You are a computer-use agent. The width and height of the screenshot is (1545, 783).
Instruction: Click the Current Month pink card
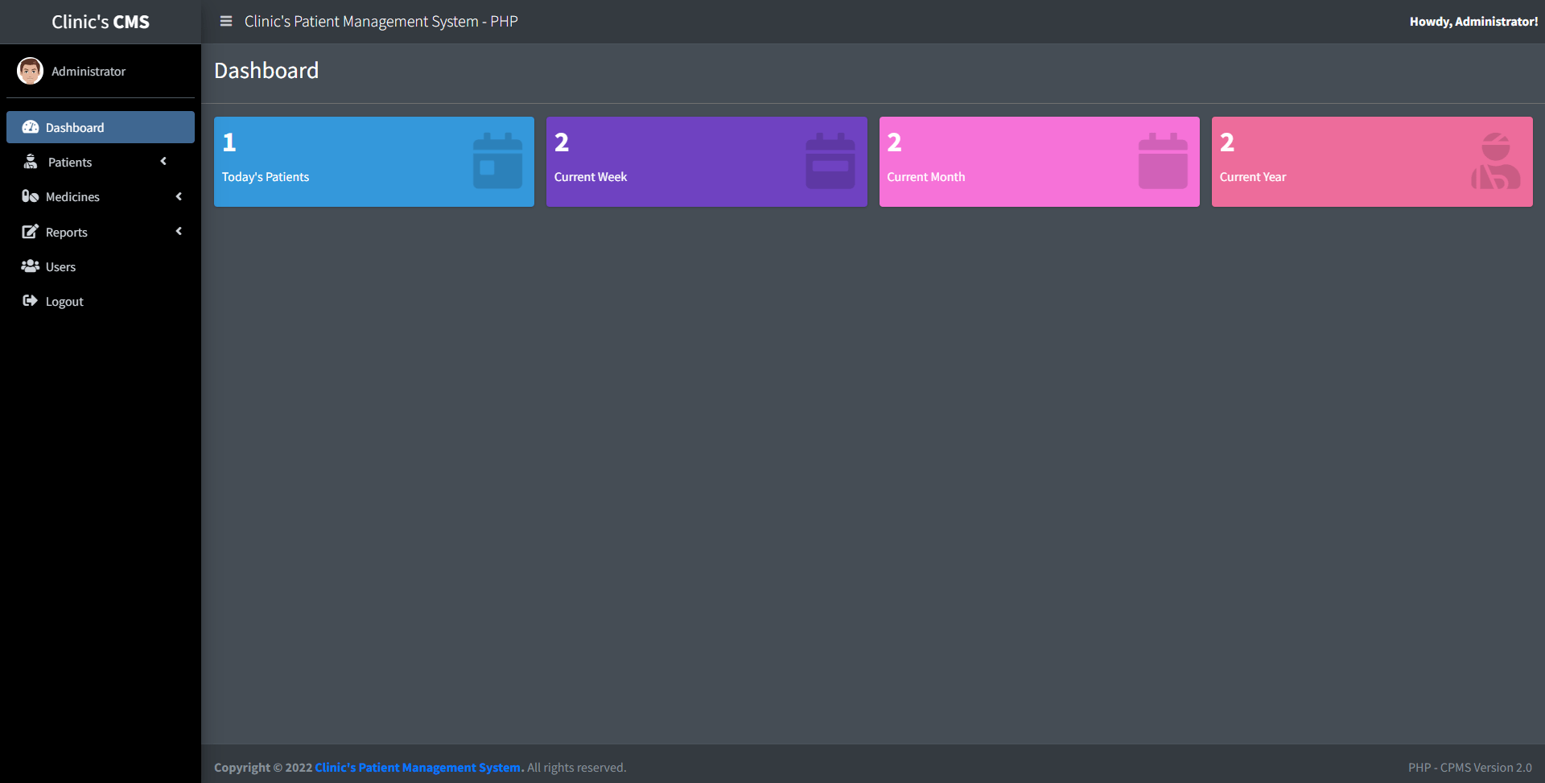[x=1039, y=161]
